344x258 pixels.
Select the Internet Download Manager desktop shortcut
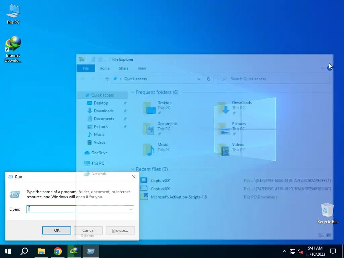[13, 49]
